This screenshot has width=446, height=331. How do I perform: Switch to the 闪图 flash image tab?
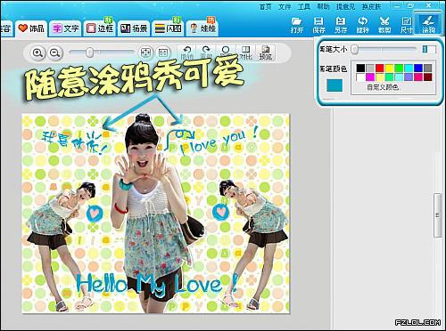click(168, 28)
